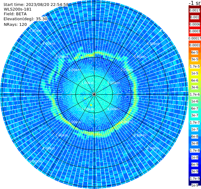This screenshot has width=201, height=189.
Task: Select the 1e-6 colorbar value
Action: (195, 102)
